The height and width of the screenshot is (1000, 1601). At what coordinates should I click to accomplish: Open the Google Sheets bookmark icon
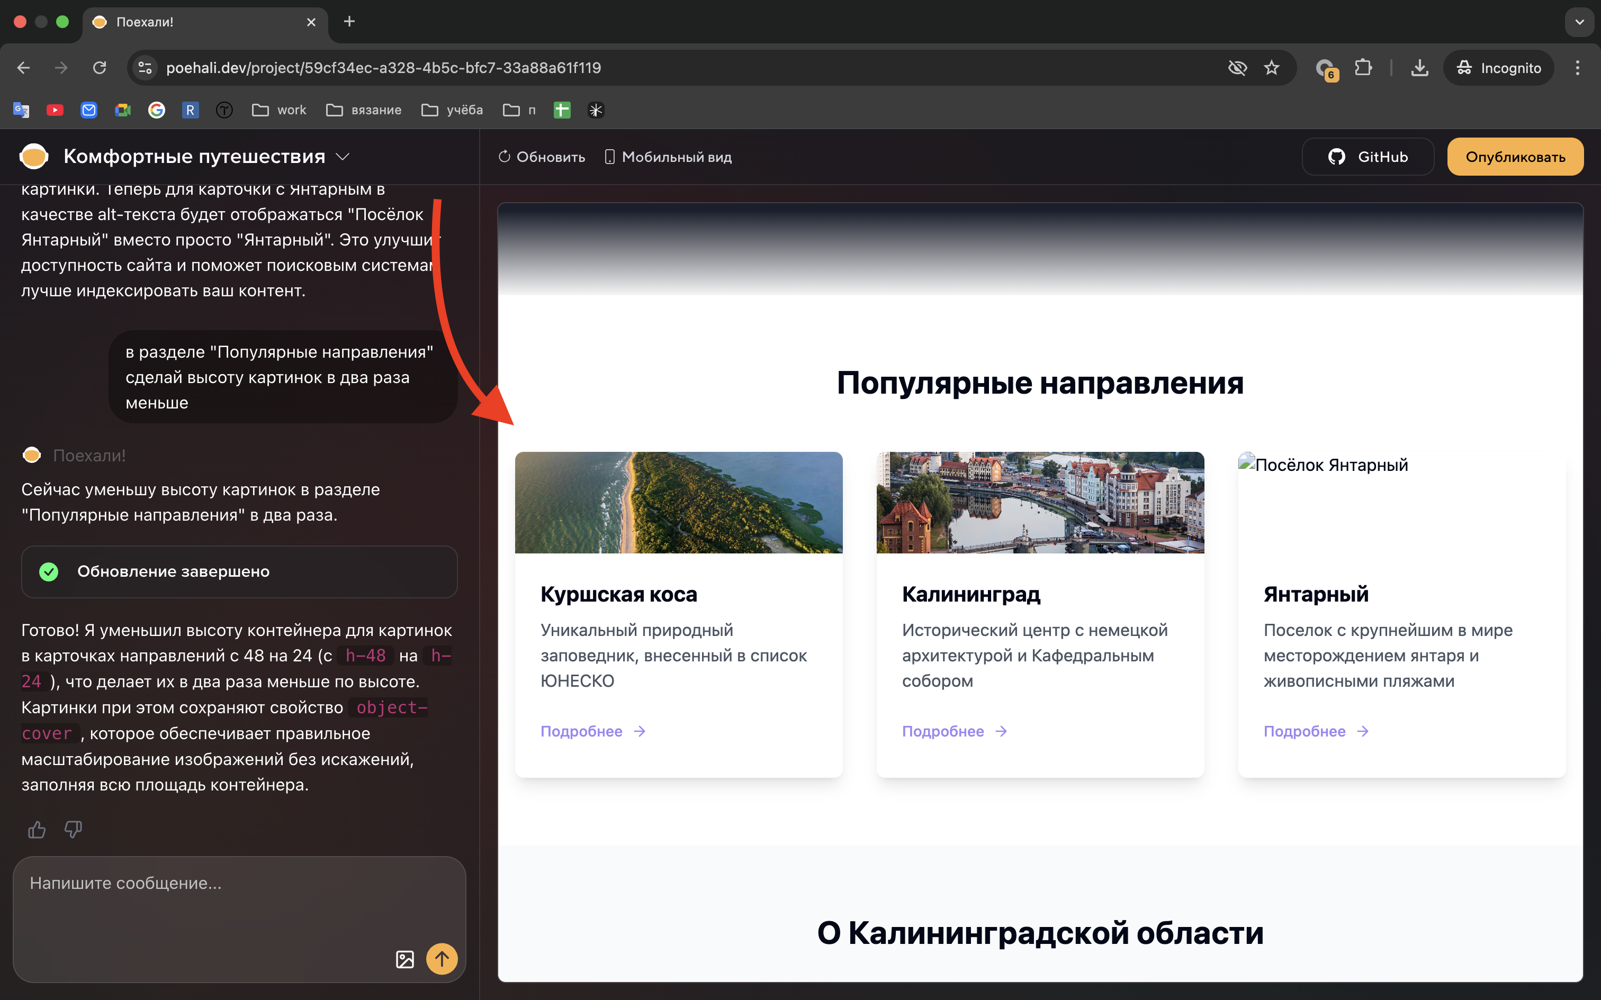click(561, 110)
